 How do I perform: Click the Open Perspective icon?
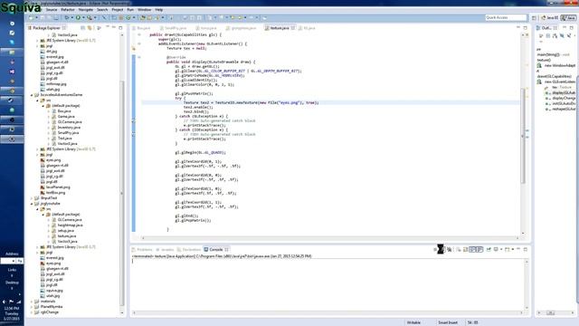[535, 18]
